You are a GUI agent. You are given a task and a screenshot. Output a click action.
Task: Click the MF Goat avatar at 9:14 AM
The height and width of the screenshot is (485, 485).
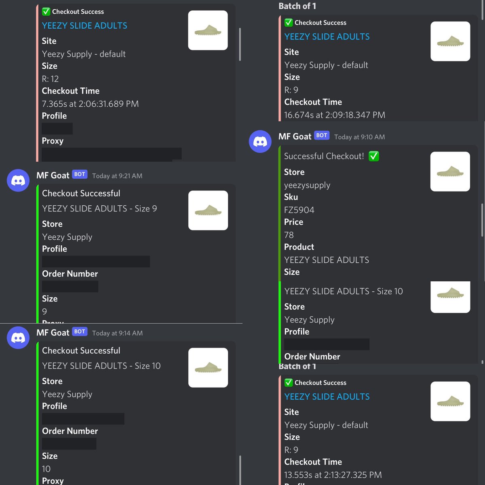coord(18,337)
